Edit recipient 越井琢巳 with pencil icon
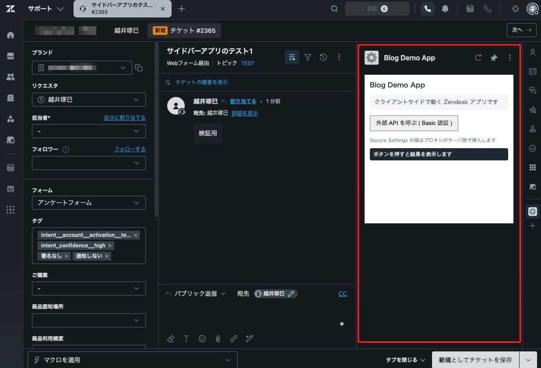This screenshot has width=541, height=368. point(291,294)
